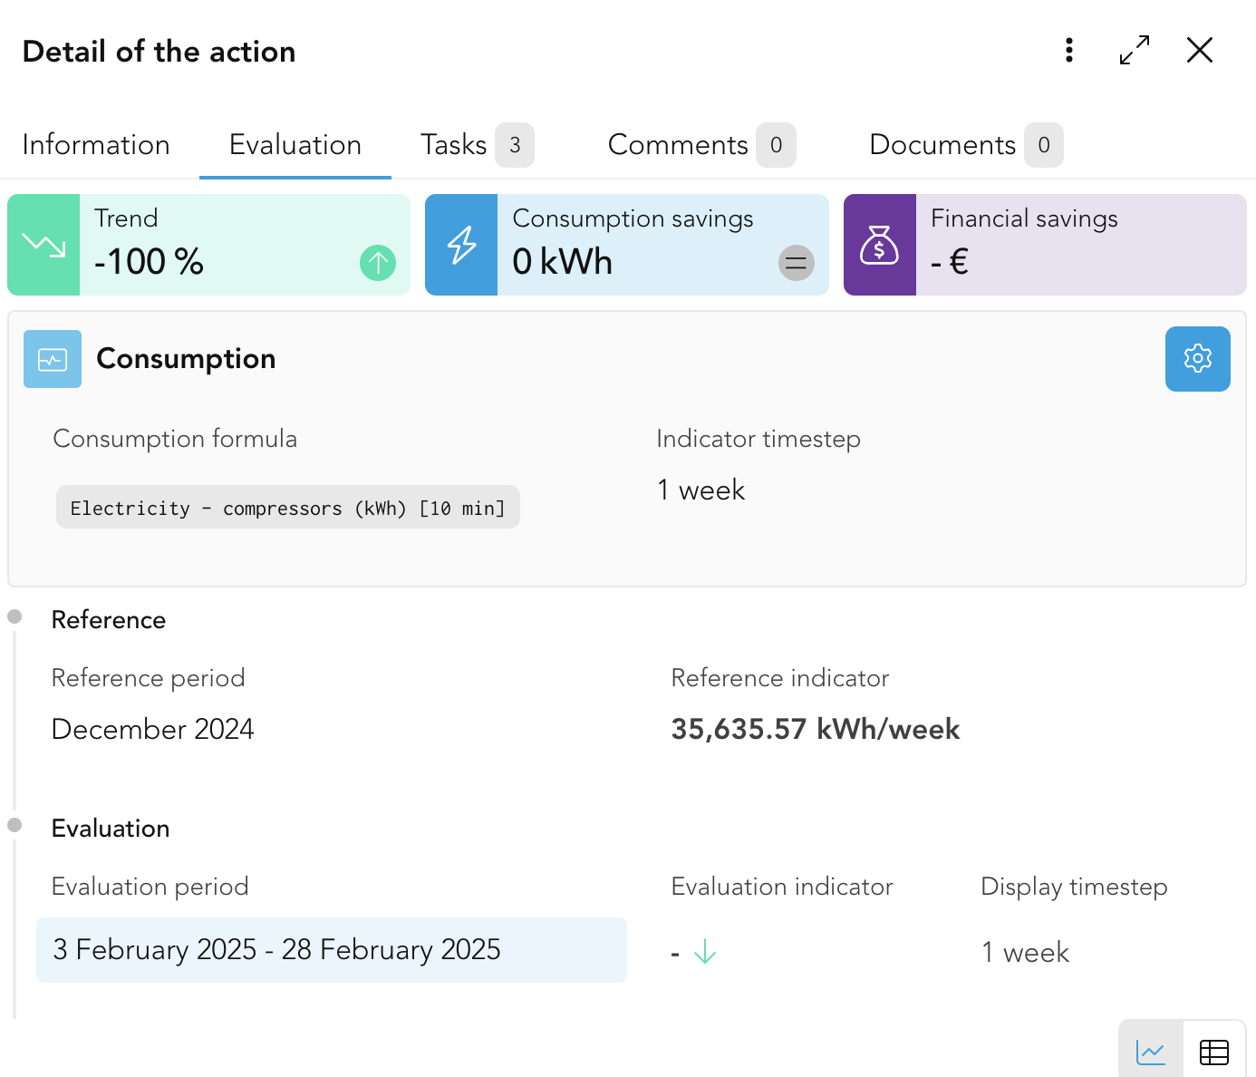
Task: Close the Detail of the action panel
Action: point(1200,50)
